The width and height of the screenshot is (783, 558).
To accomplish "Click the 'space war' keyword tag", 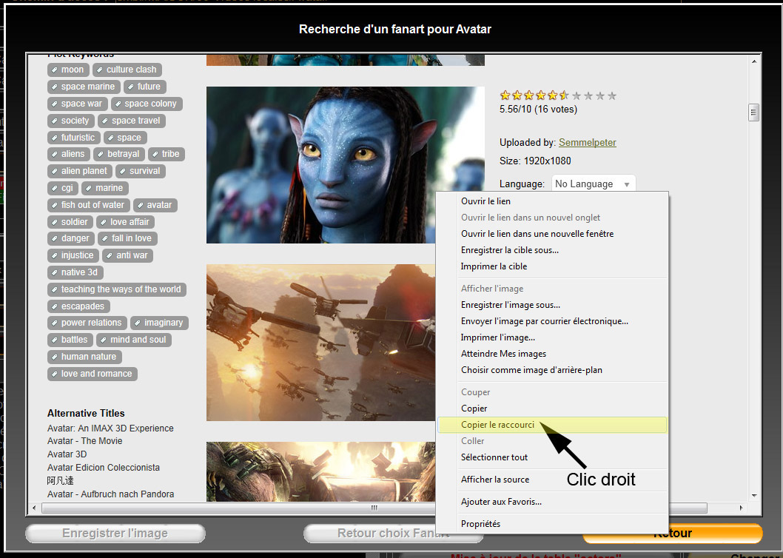I will point(78,104).
